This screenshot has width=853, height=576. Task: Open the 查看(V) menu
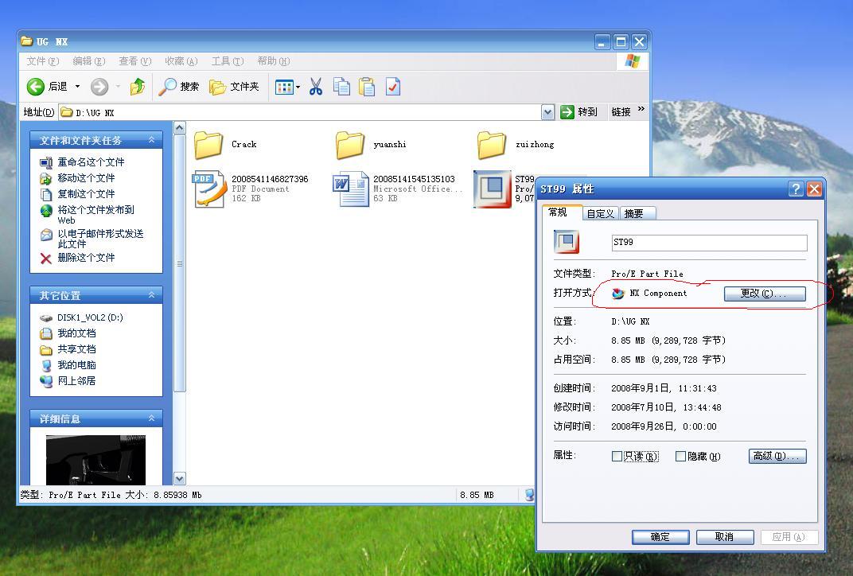[135, 61]
